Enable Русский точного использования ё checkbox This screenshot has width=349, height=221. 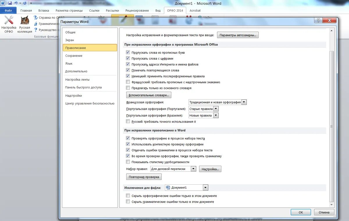tap(128, 121)
